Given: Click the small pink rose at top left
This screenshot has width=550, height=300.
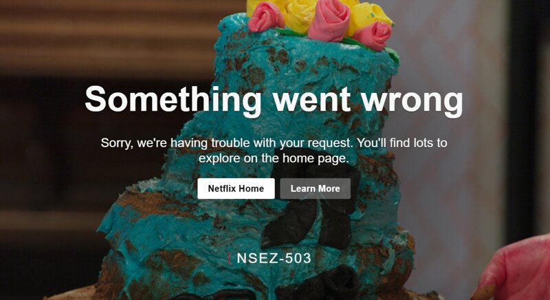Looking at the screenshot, I should pos(265,17).
